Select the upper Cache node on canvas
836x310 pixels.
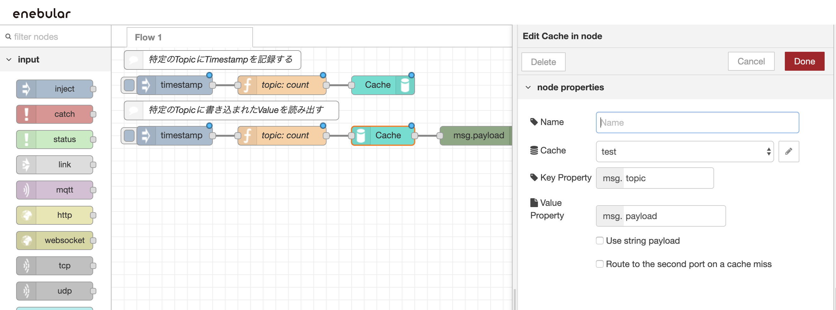point(382,85)
